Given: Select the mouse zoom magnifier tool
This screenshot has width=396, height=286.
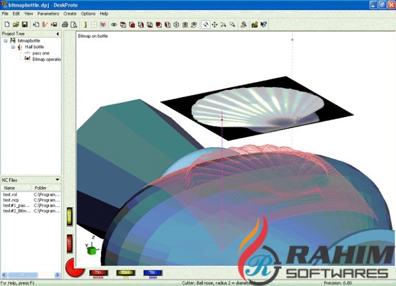Looking at the screenshot, I should tap(224, 24).
